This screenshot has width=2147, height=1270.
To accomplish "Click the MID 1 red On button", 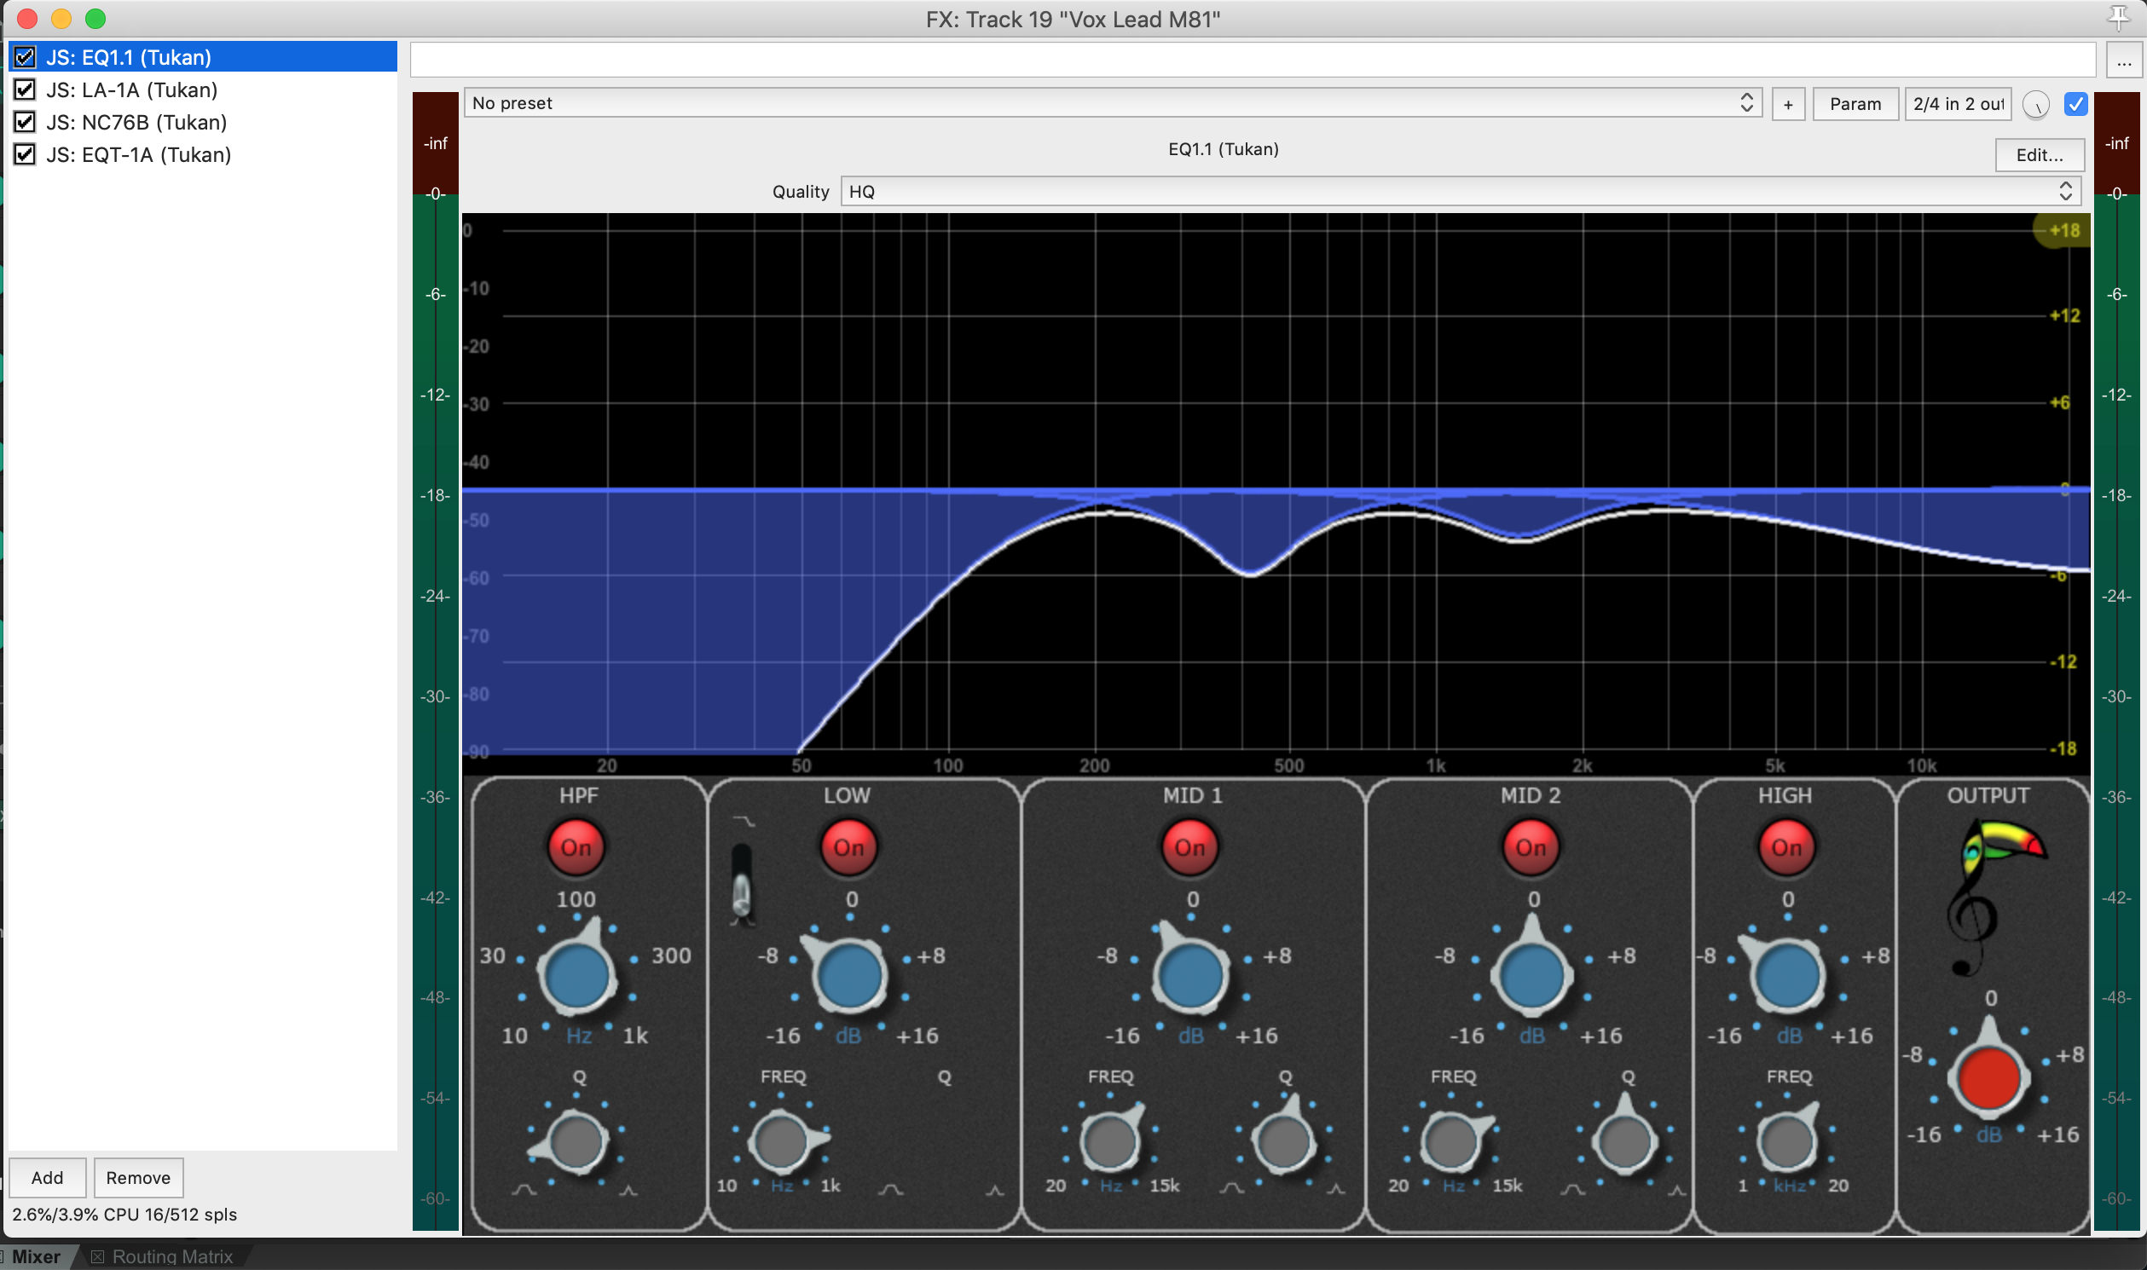I will click(1189, 847).
